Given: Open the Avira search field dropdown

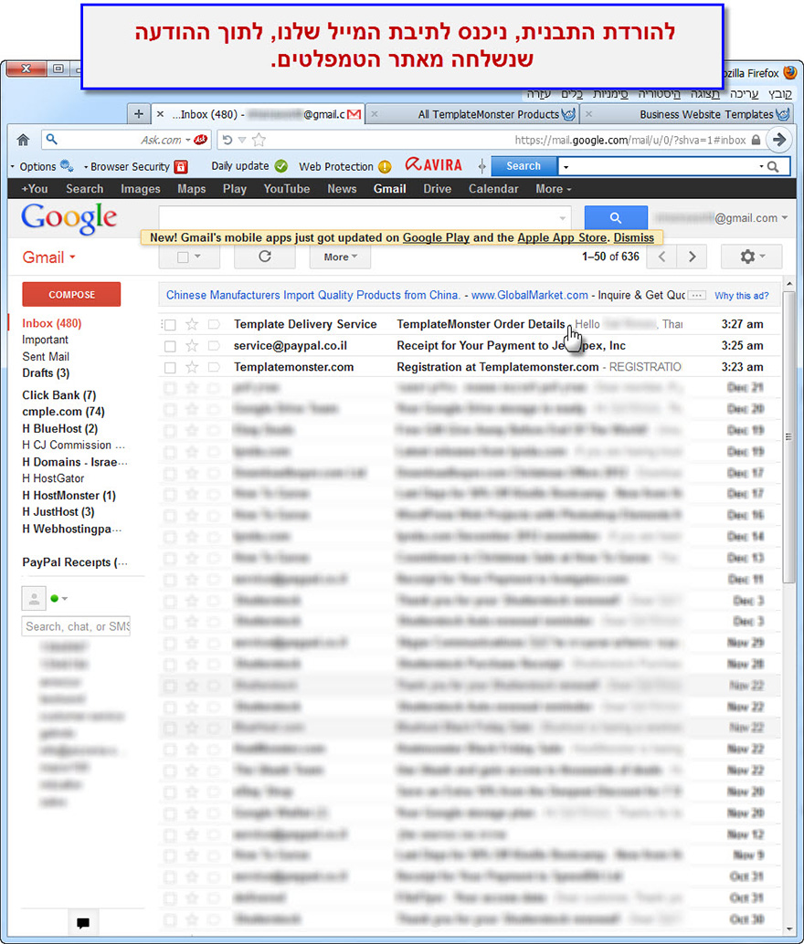Looking at the screenshot, I should (x=762, y=166).
